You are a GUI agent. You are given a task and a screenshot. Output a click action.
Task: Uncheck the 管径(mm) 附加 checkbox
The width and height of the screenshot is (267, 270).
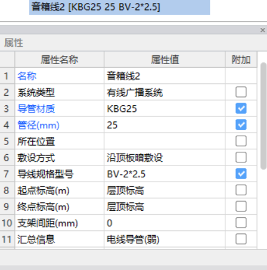241,125
